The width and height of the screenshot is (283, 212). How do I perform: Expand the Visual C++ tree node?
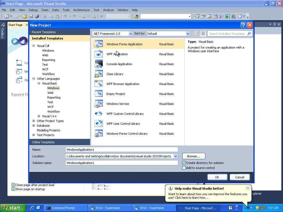coord(39,116)
